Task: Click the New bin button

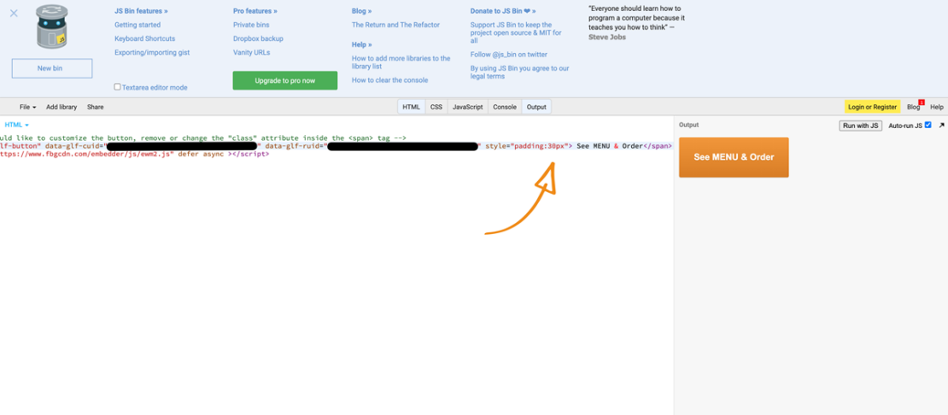Action: (51, 68)
